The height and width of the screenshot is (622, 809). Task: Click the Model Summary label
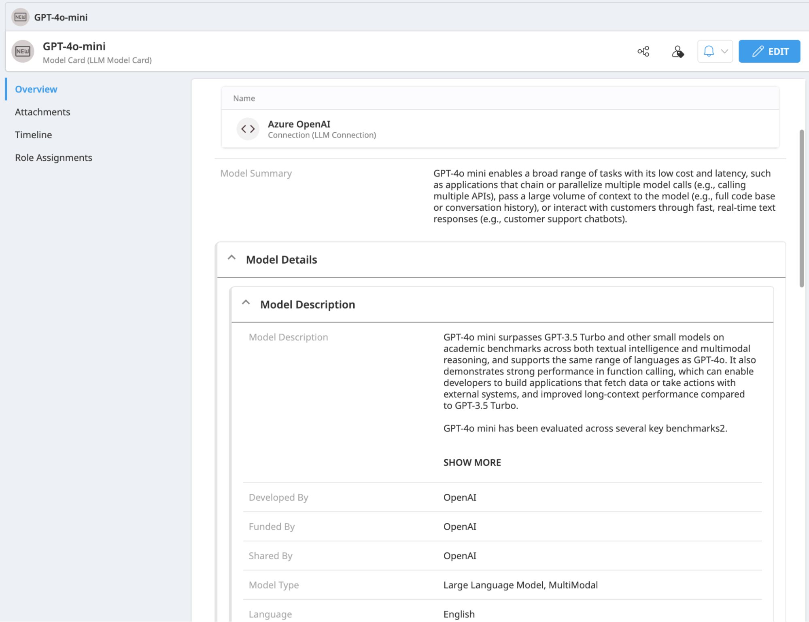click(x=256, y=173)
